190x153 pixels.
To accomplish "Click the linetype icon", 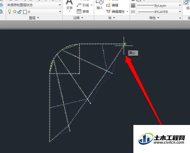I will click(x=133, y=12).
